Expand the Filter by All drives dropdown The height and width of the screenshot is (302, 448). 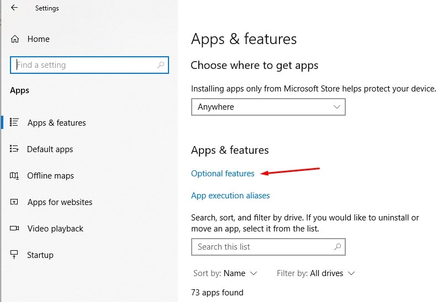pos(316,273)
